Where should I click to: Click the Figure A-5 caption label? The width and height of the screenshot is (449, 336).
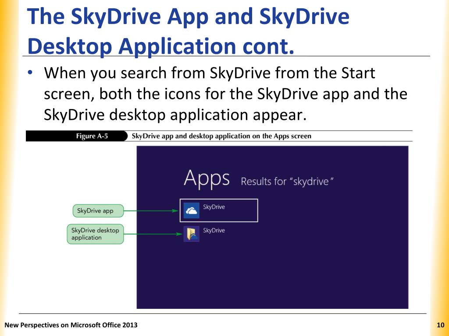pyautogui.click(x=92, y=136)
